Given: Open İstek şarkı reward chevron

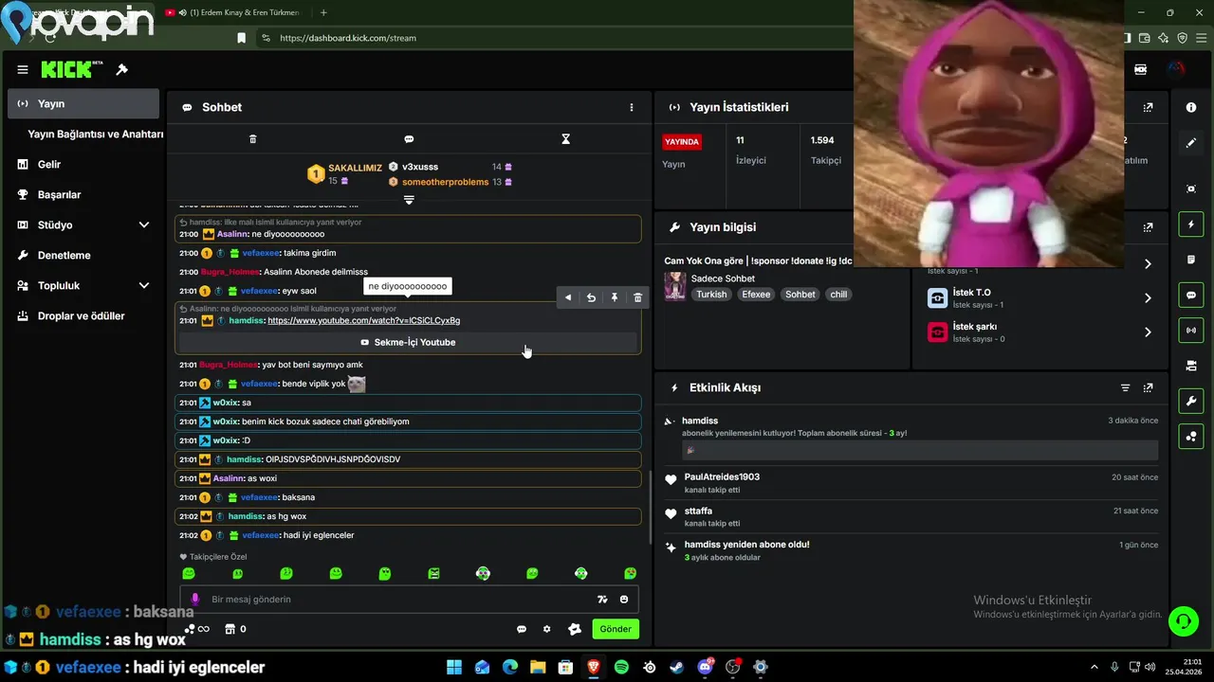Looking at the screenshot, I should click(1148, 332).
